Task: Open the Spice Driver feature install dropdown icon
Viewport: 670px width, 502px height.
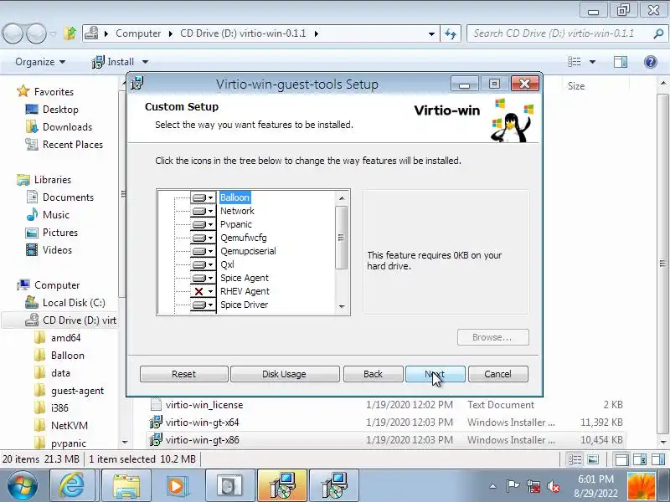Action: click(203, 305)
